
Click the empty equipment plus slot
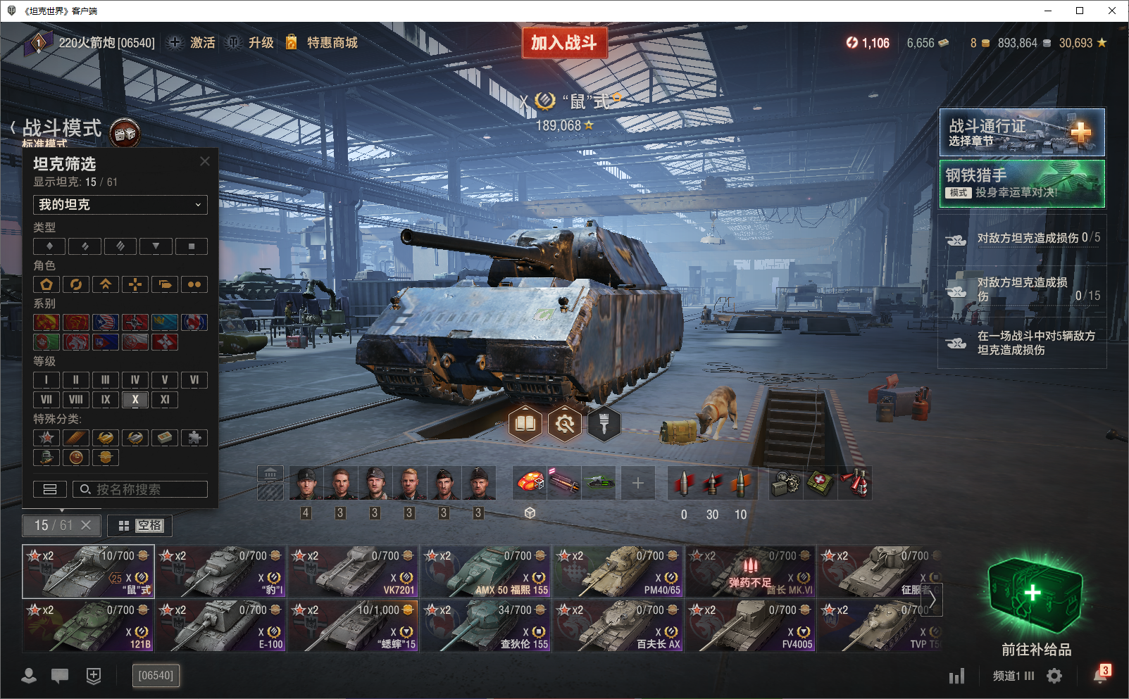(x=637, y=483)
